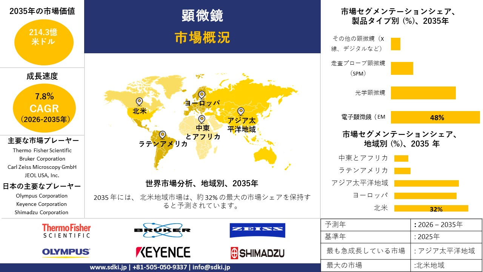483x272 pixels.
Task: Click the ZEISS logo
Action: coord(257,230)
